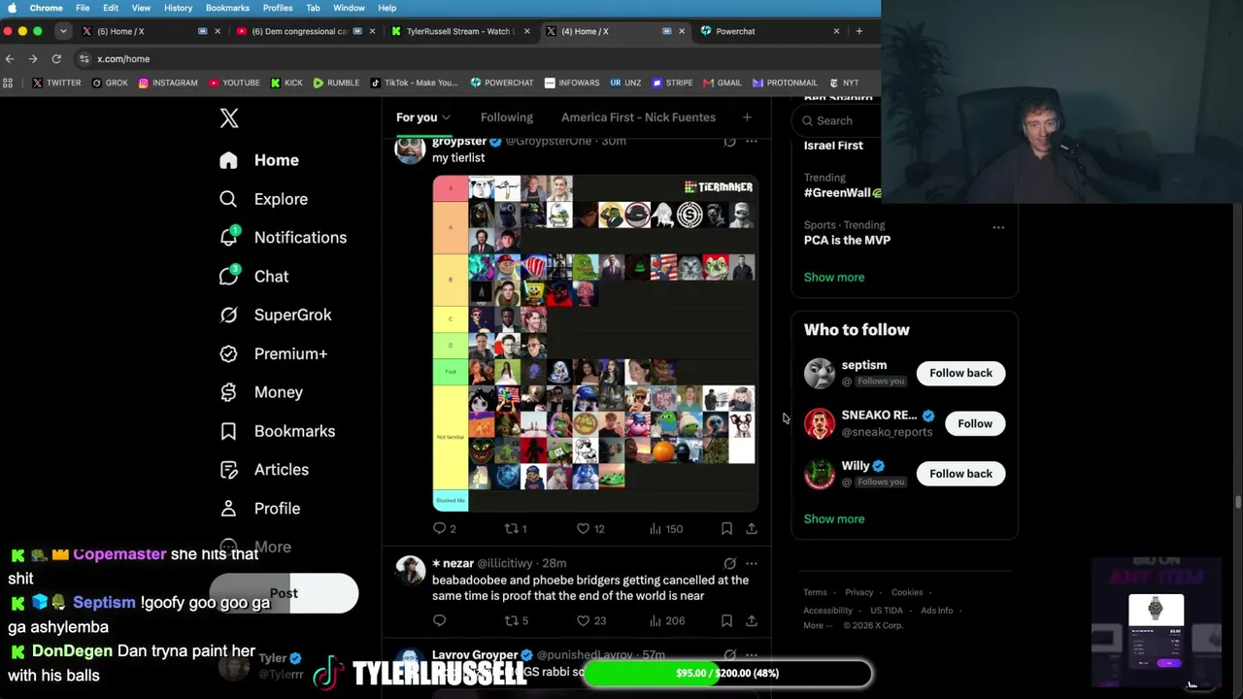
Task: Add a new timeline tab with plus
Action: [747, 117]
